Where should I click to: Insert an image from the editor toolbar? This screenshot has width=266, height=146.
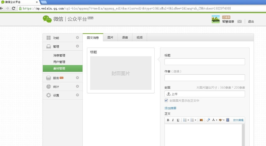(x=201, y=120)
